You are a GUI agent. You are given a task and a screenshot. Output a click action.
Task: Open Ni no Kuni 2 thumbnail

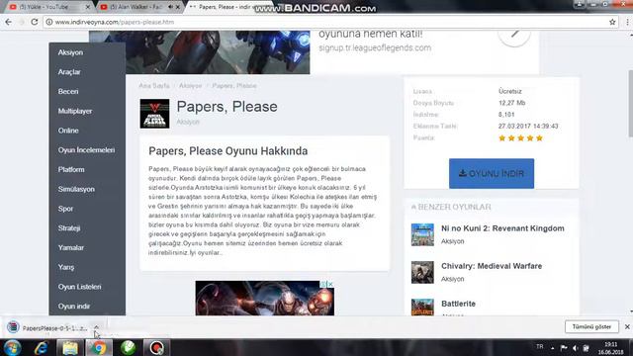tap(422, 234)
